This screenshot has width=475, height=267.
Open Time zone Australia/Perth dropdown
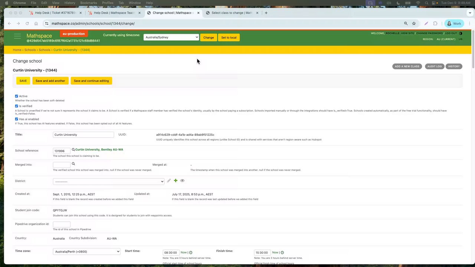pos(87,251)
